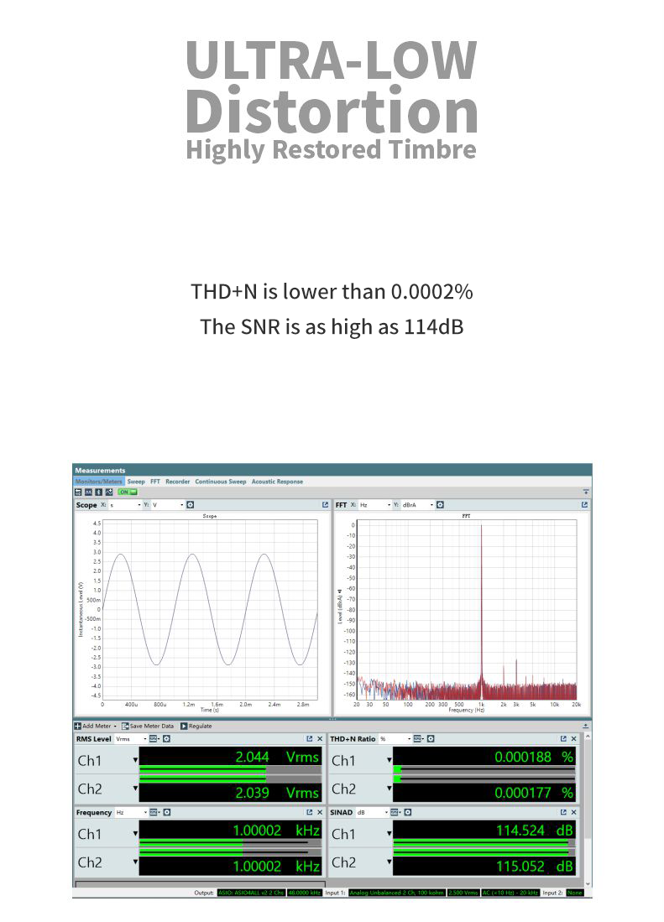Open RMS Level meter settings gear
This screenshot has width=664, height=922.
coord(166,739)
